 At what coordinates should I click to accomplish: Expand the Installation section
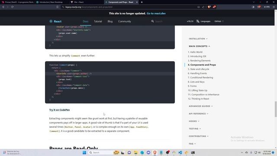click(198, 39)
